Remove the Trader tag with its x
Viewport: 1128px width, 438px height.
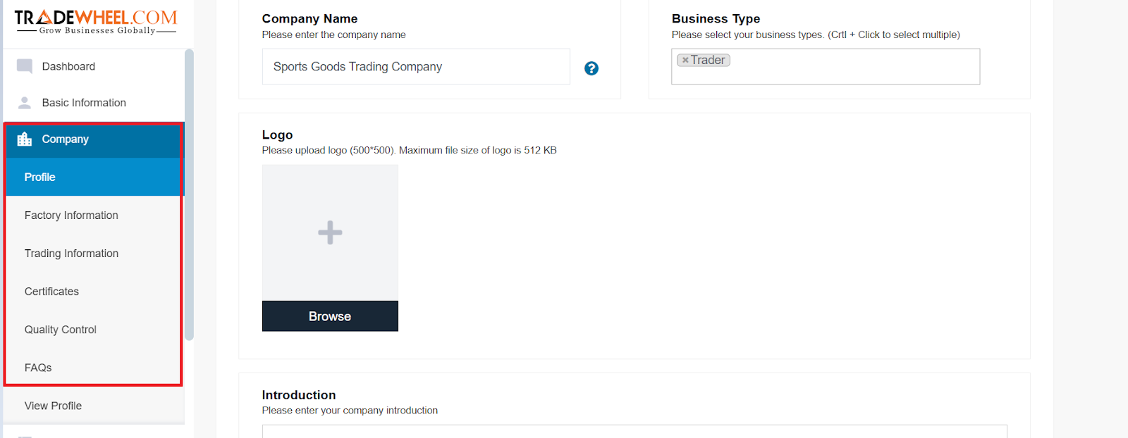point(685,61)
